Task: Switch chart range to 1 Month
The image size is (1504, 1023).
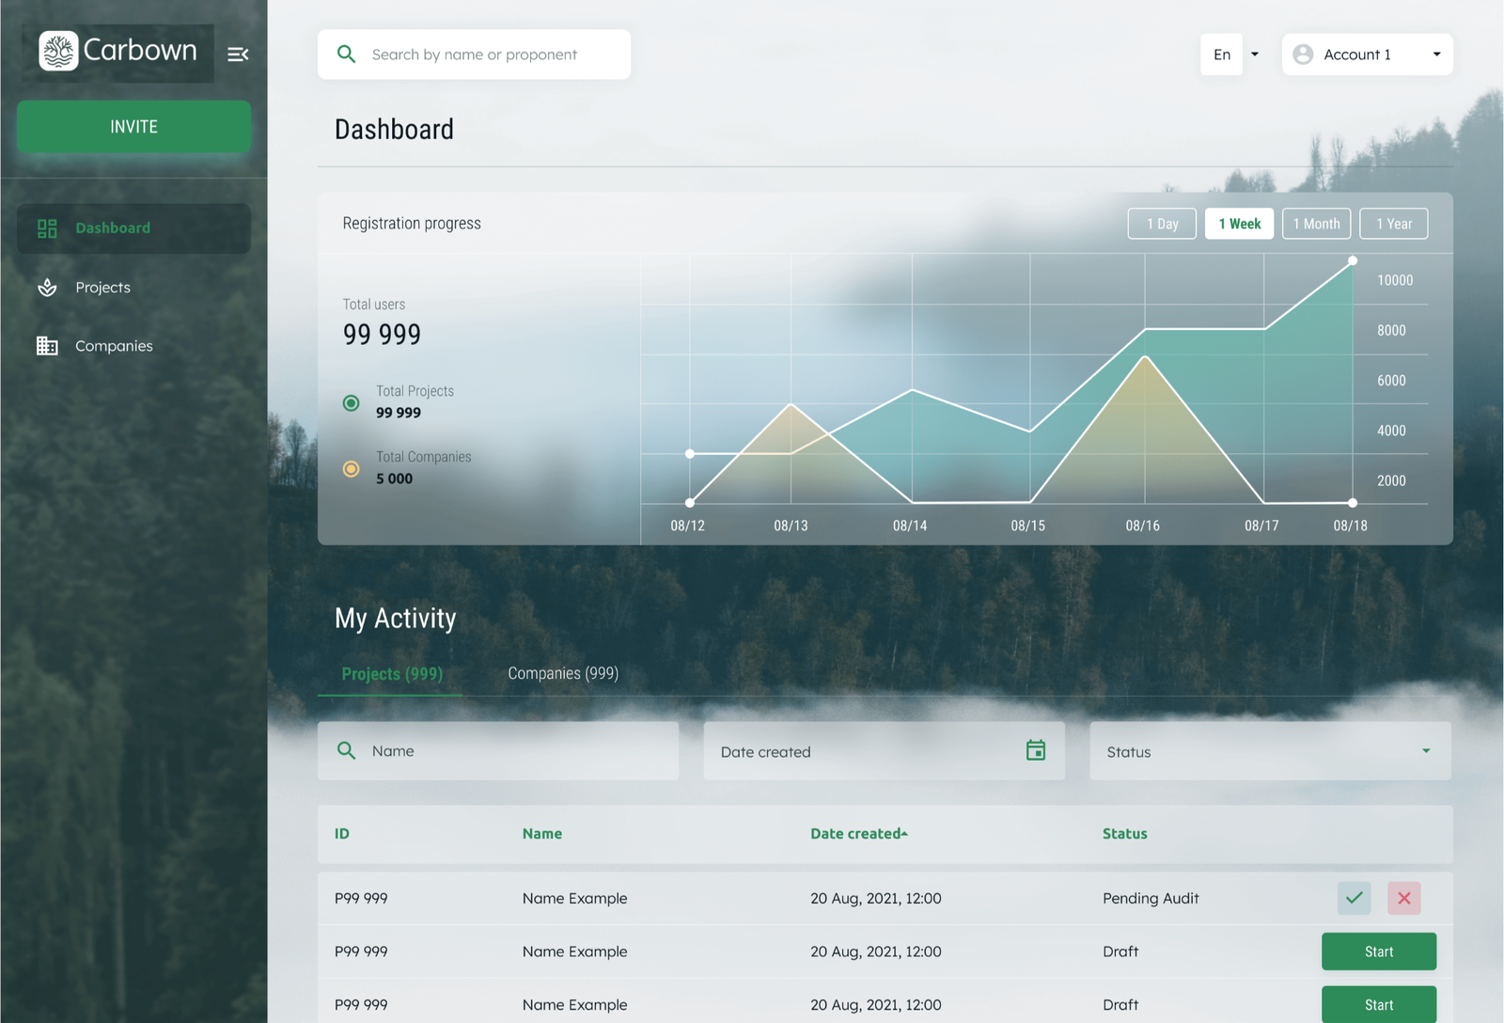Action: click(x=1316, y=224)
